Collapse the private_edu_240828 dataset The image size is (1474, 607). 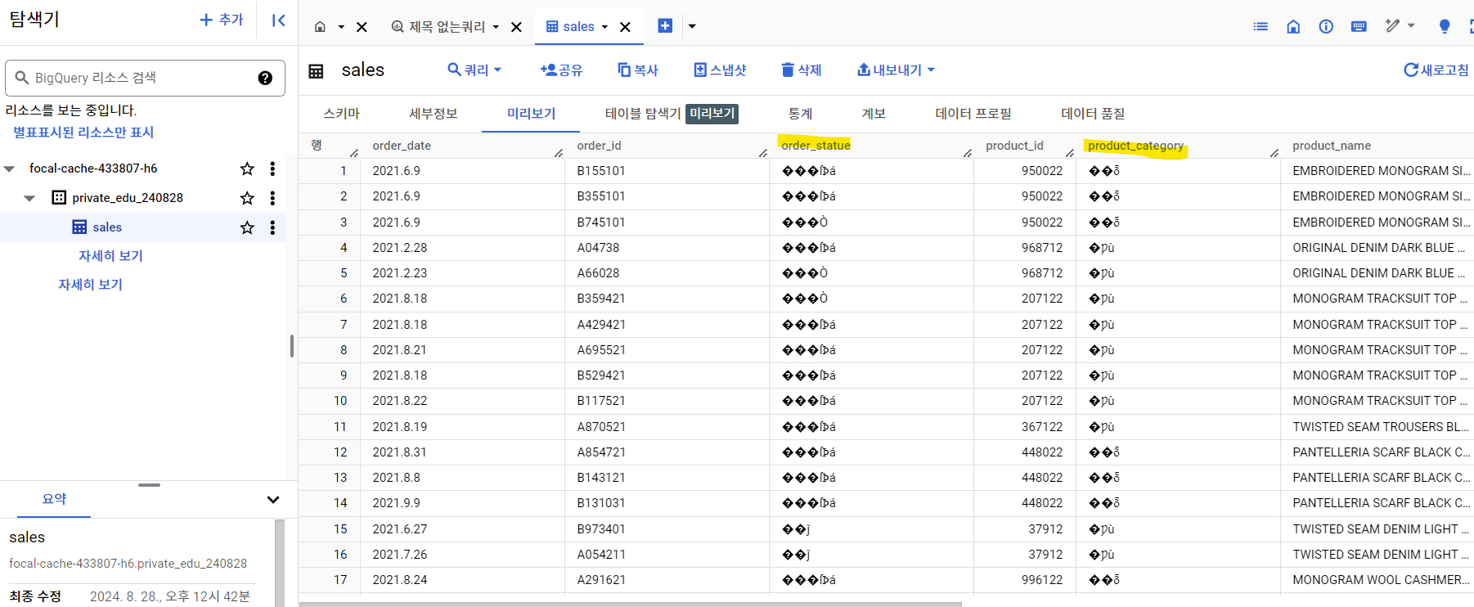coord(29,198)
